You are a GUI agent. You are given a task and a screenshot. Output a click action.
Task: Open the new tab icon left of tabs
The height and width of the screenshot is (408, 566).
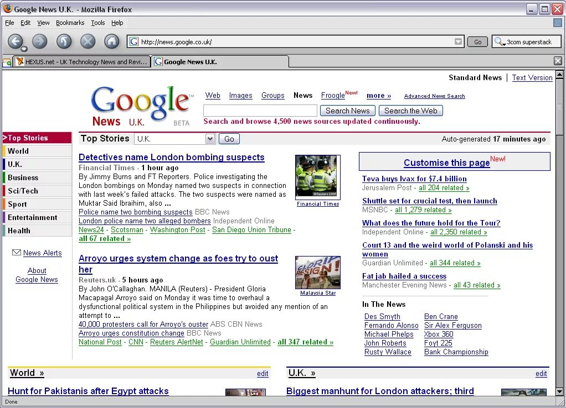pos(7,62)
